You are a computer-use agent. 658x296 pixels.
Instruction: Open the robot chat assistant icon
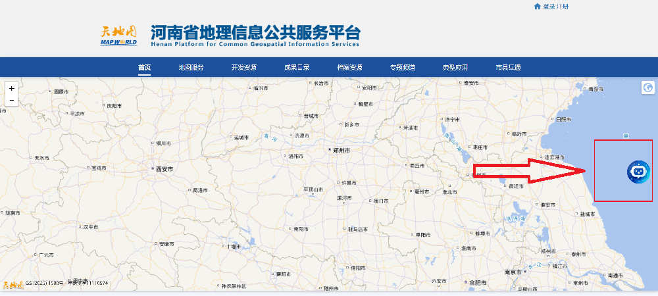638,172
